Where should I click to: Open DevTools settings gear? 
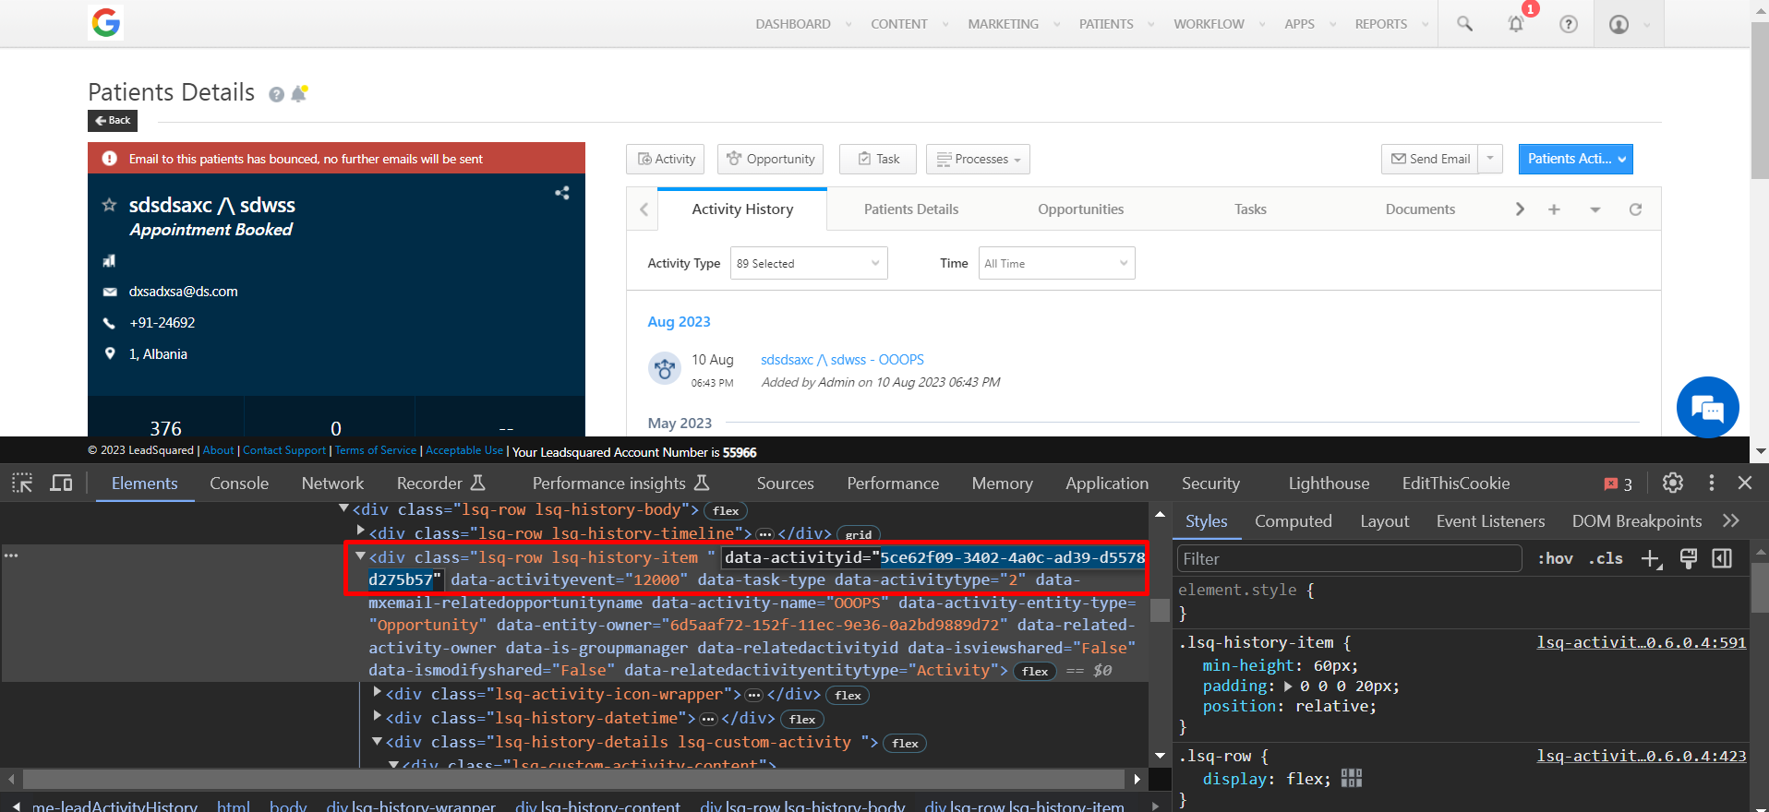(x=1672, y=483)
